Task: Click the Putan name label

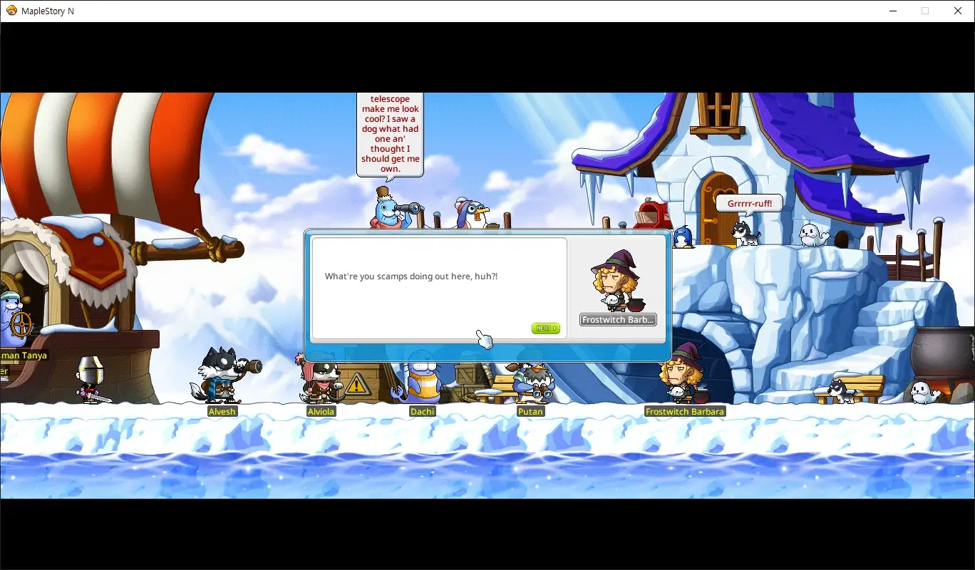Action: 531,412
